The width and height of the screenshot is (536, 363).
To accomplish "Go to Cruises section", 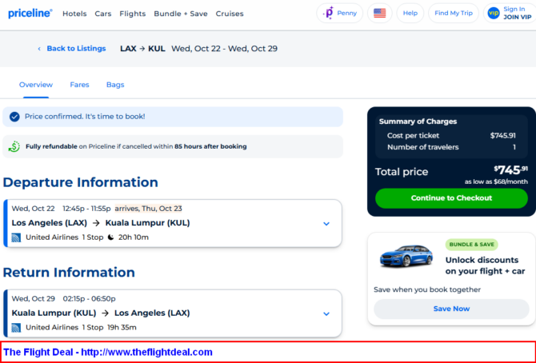I will pyautogui.click(x=230, y=14).
